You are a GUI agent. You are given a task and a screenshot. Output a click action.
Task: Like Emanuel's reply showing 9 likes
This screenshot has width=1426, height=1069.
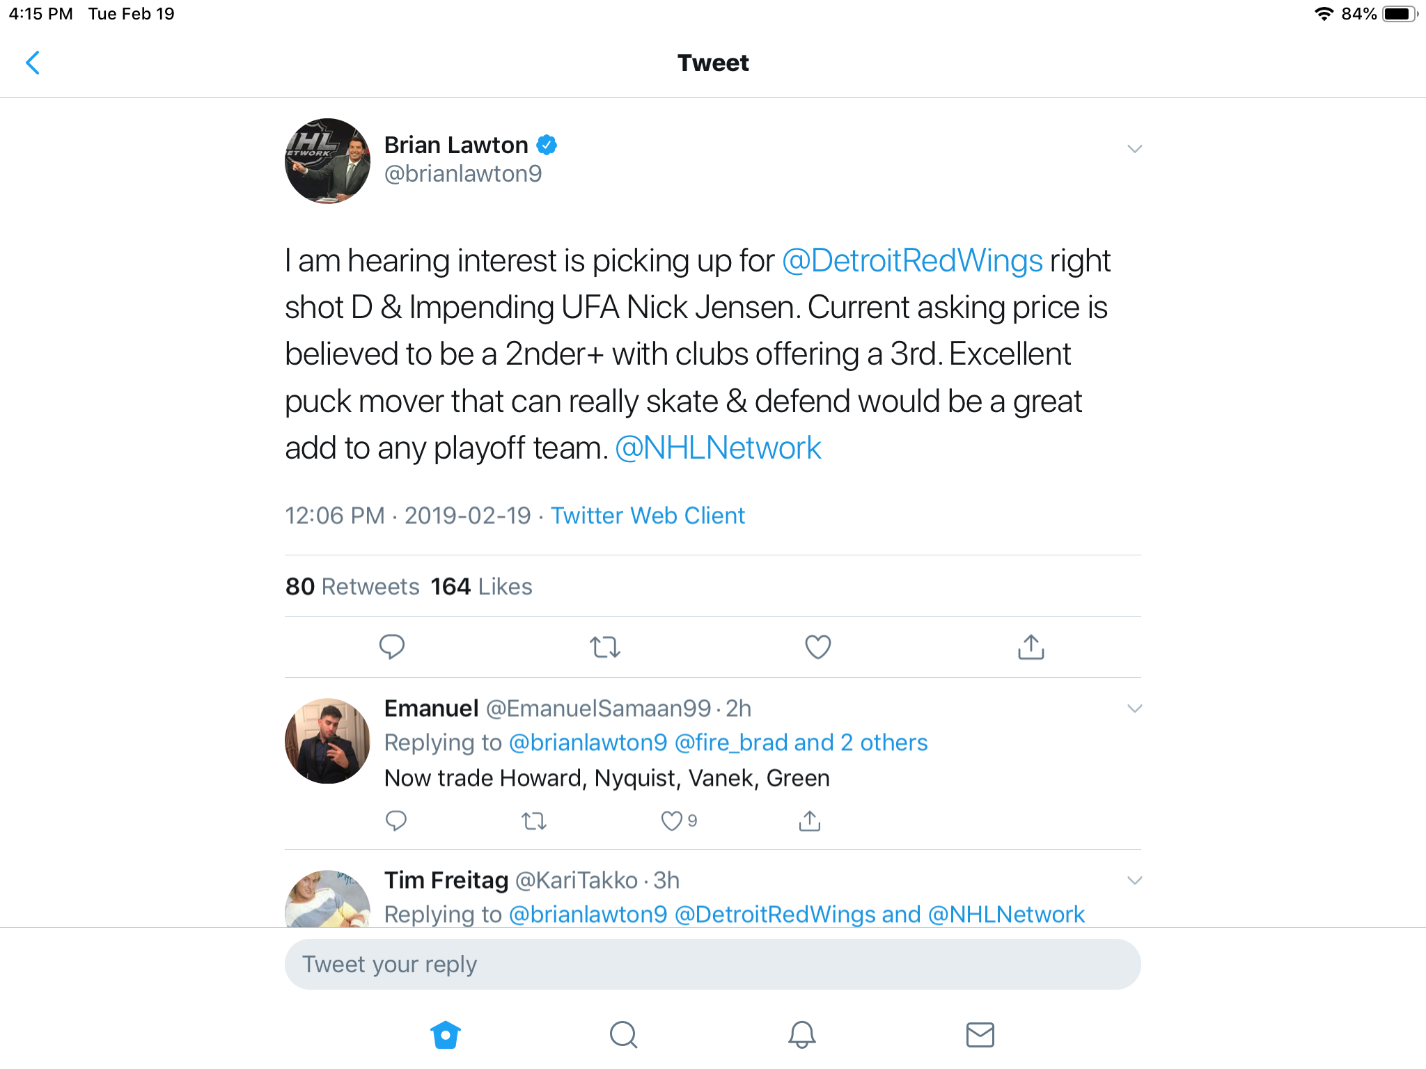(x=679, y=821)
